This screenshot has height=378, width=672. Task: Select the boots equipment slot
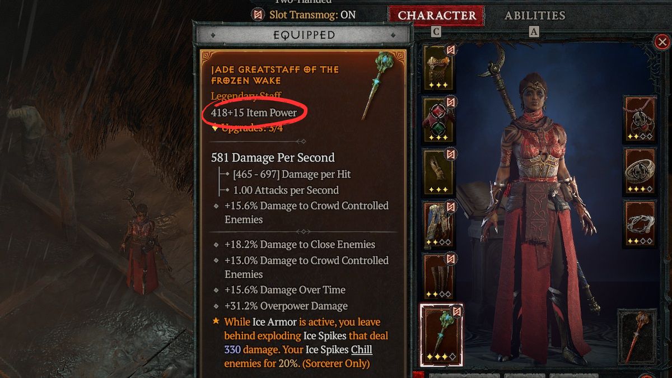click(439, 277)
